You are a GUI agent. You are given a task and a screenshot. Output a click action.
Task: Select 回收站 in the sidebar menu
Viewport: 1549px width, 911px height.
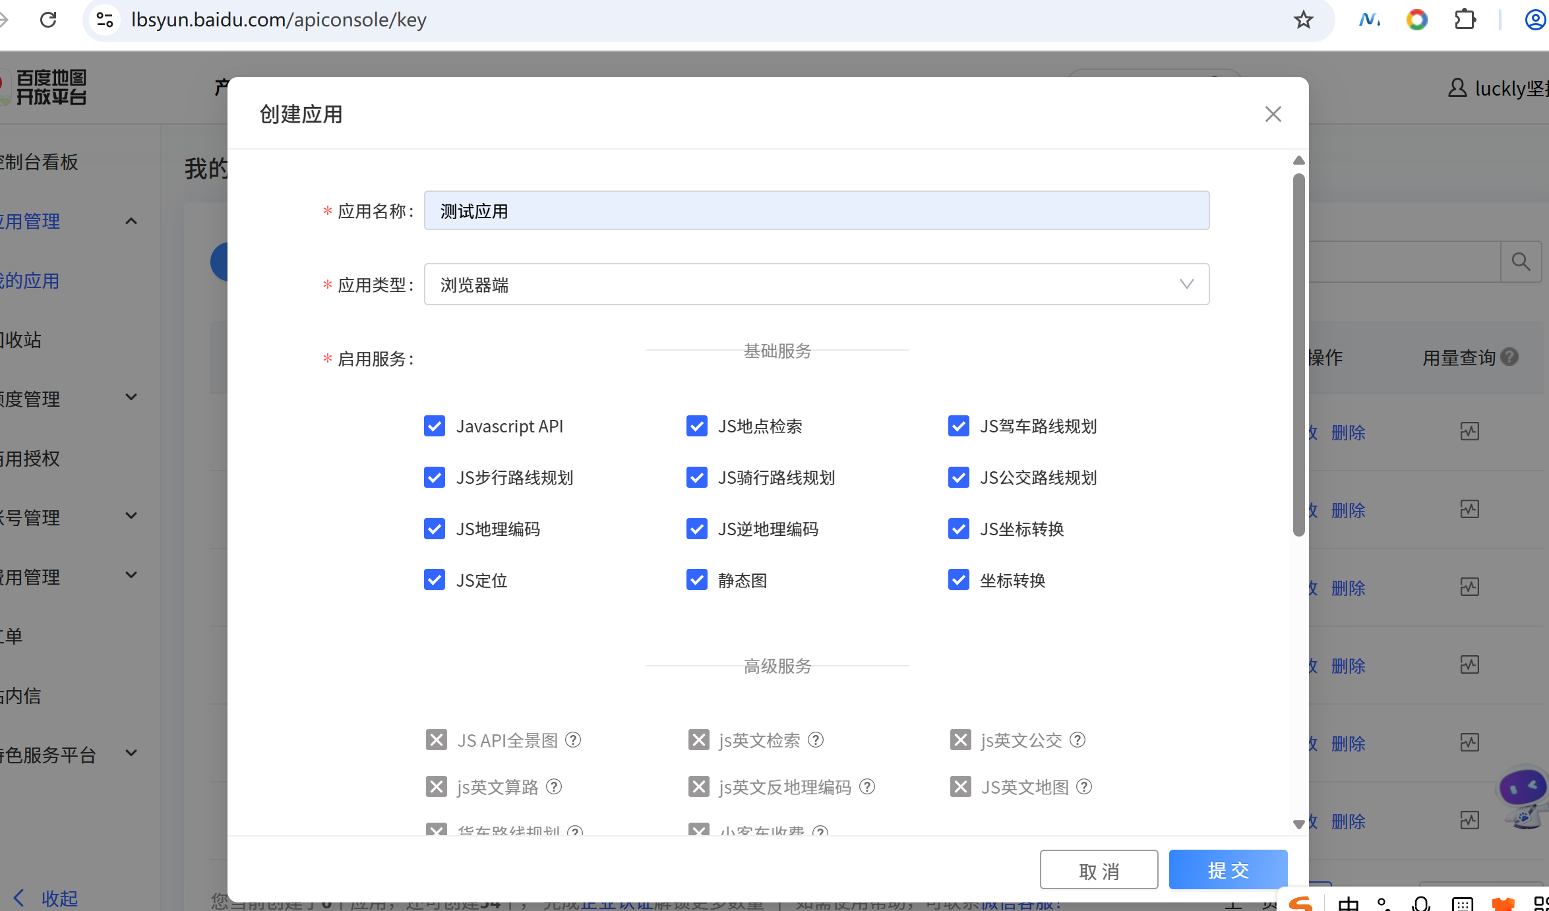tap(21, 339)
